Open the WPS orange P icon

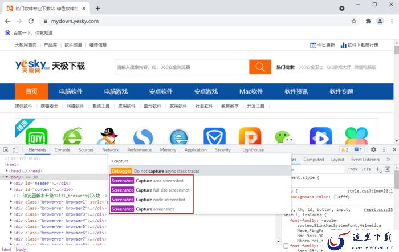pos(250,136)
